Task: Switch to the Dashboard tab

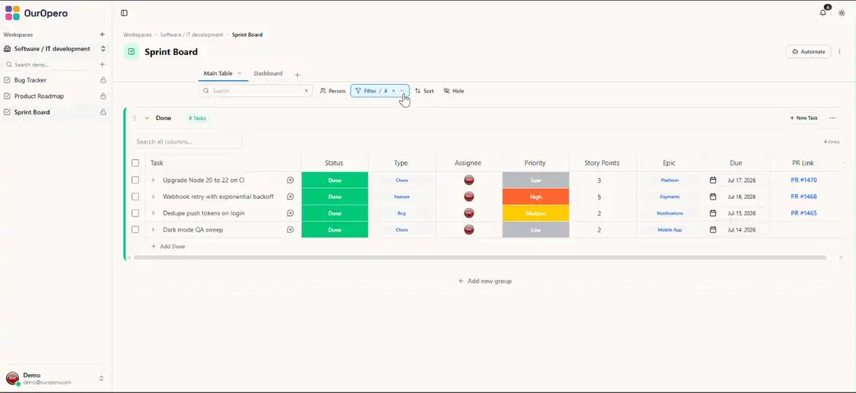Action: tap(268, 73)
